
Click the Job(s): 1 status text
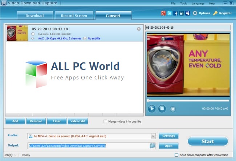(x=10, y=155)
